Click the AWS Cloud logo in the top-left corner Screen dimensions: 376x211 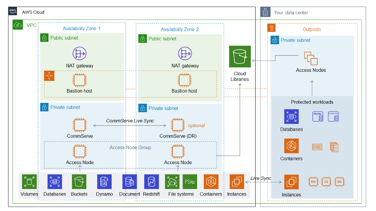(x=12, y=11)
